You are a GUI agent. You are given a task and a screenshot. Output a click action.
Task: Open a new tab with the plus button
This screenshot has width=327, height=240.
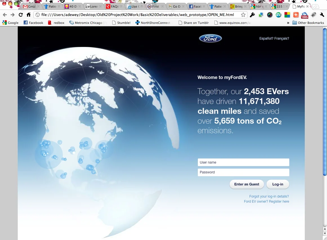316,7
